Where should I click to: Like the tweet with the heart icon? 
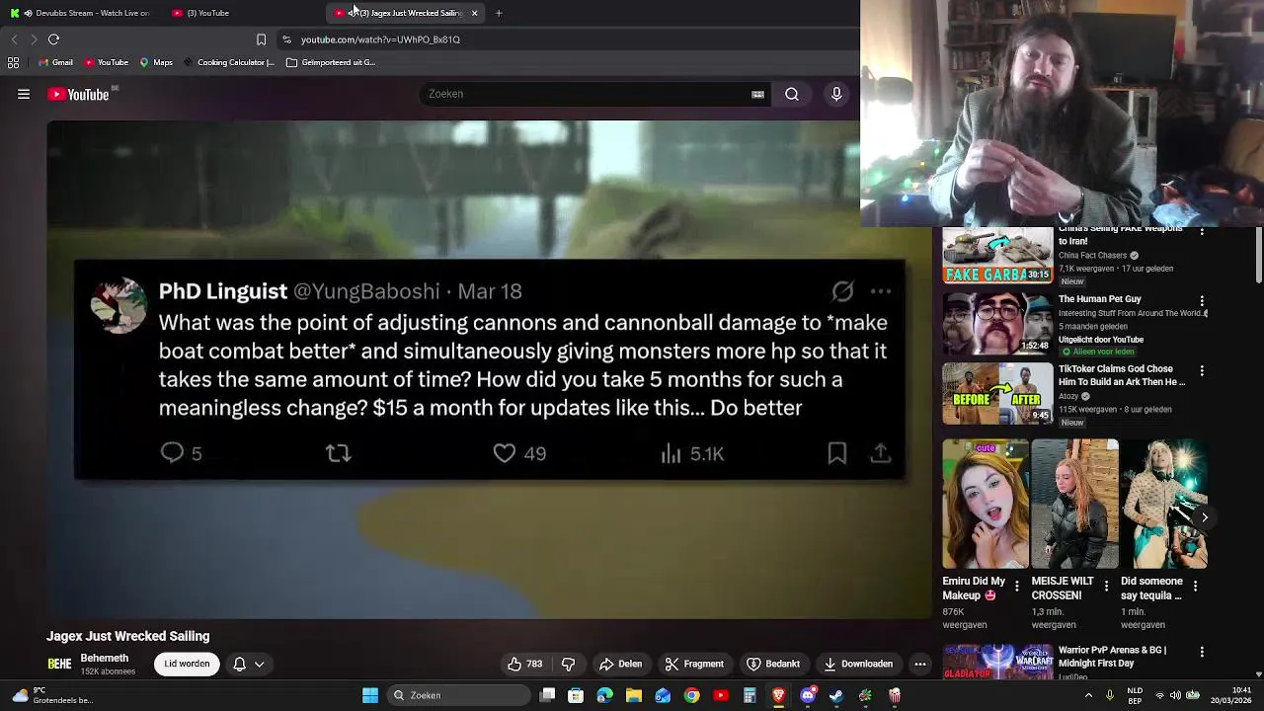coord(505,452)
